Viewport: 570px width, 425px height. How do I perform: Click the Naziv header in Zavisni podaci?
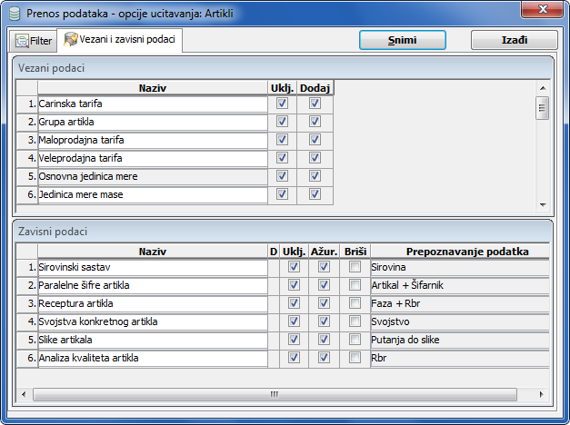tap(152, 251)
